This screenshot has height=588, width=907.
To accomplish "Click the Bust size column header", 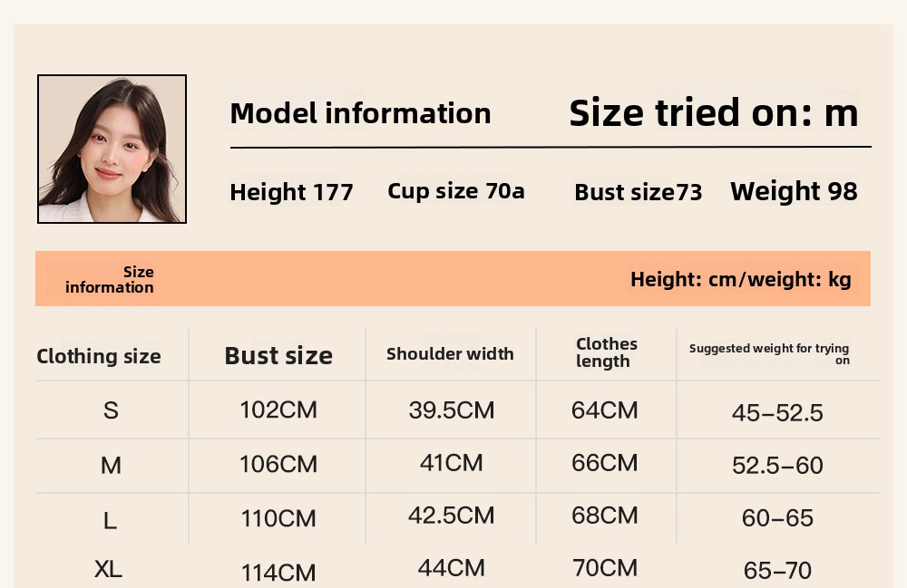I will click(278, 356).
